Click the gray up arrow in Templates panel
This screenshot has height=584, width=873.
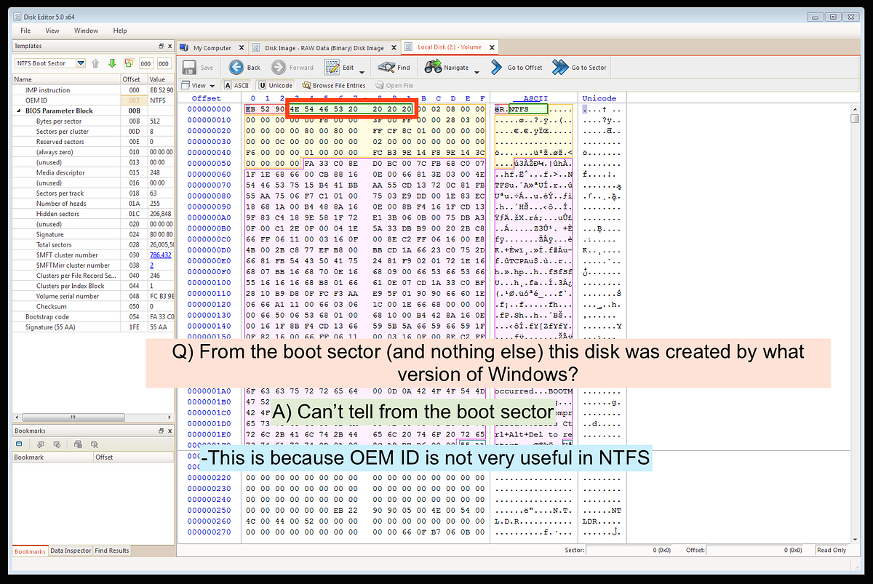pos(95,63)
